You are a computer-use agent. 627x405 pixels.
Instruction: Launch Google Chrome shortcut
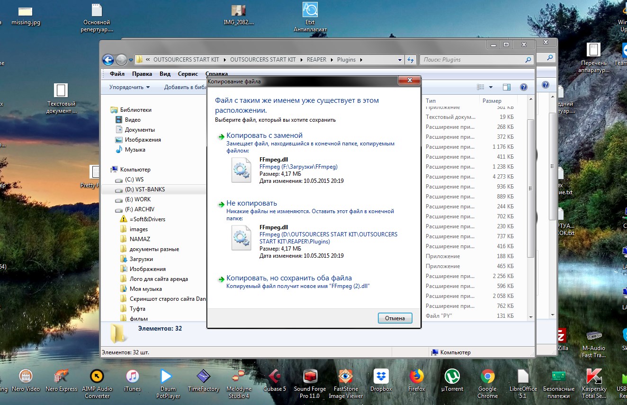[x=487, y=384]
